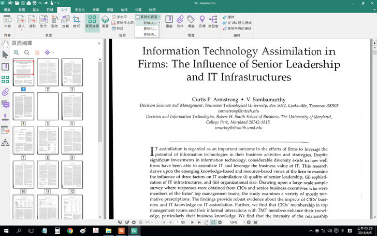The image size is (377, 236).
Task: Switch to the 安全性 ribbon tab
Action: tap(80, 10)
